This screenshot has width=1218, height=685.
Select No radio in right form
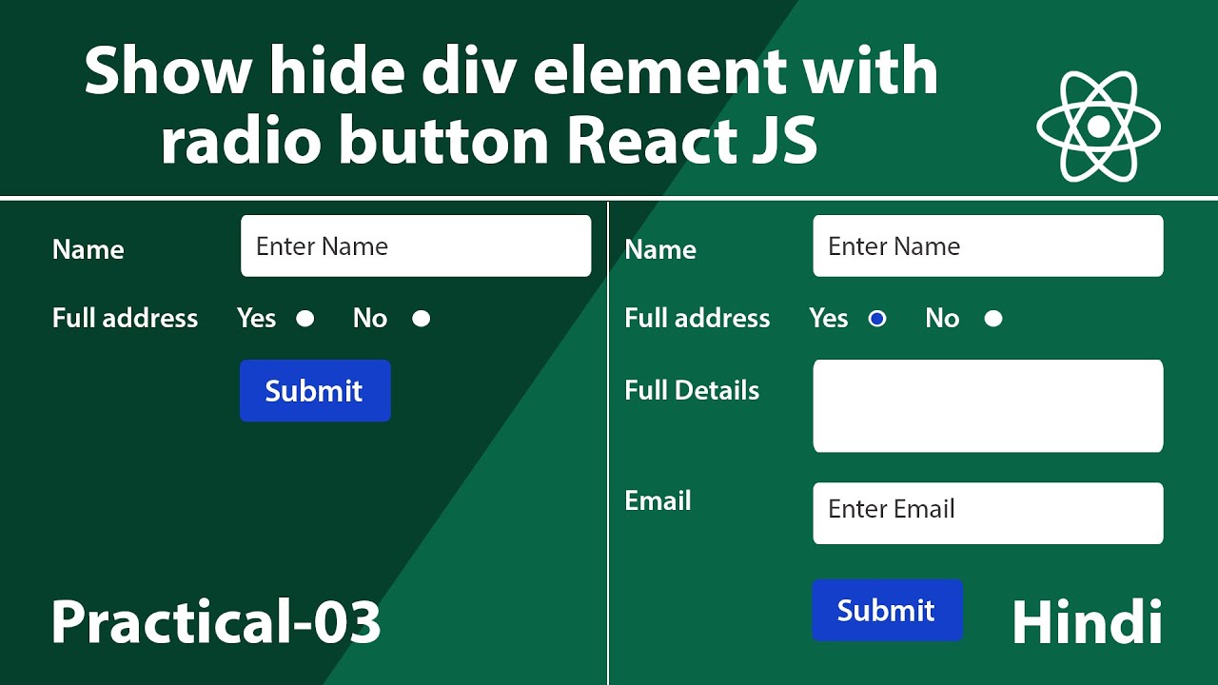tap(993, 319)
